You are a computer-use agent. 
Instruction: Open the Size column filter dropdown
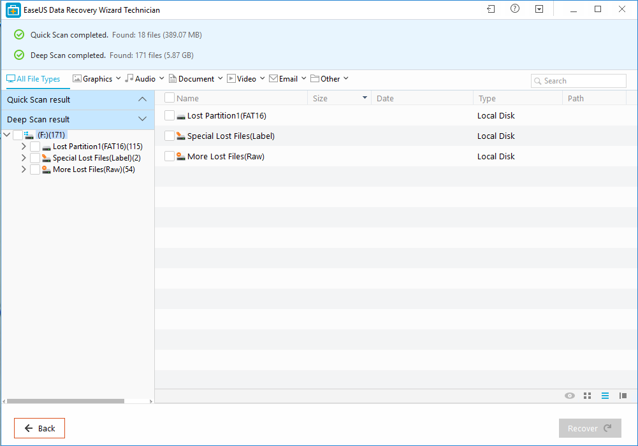(364, 97)
